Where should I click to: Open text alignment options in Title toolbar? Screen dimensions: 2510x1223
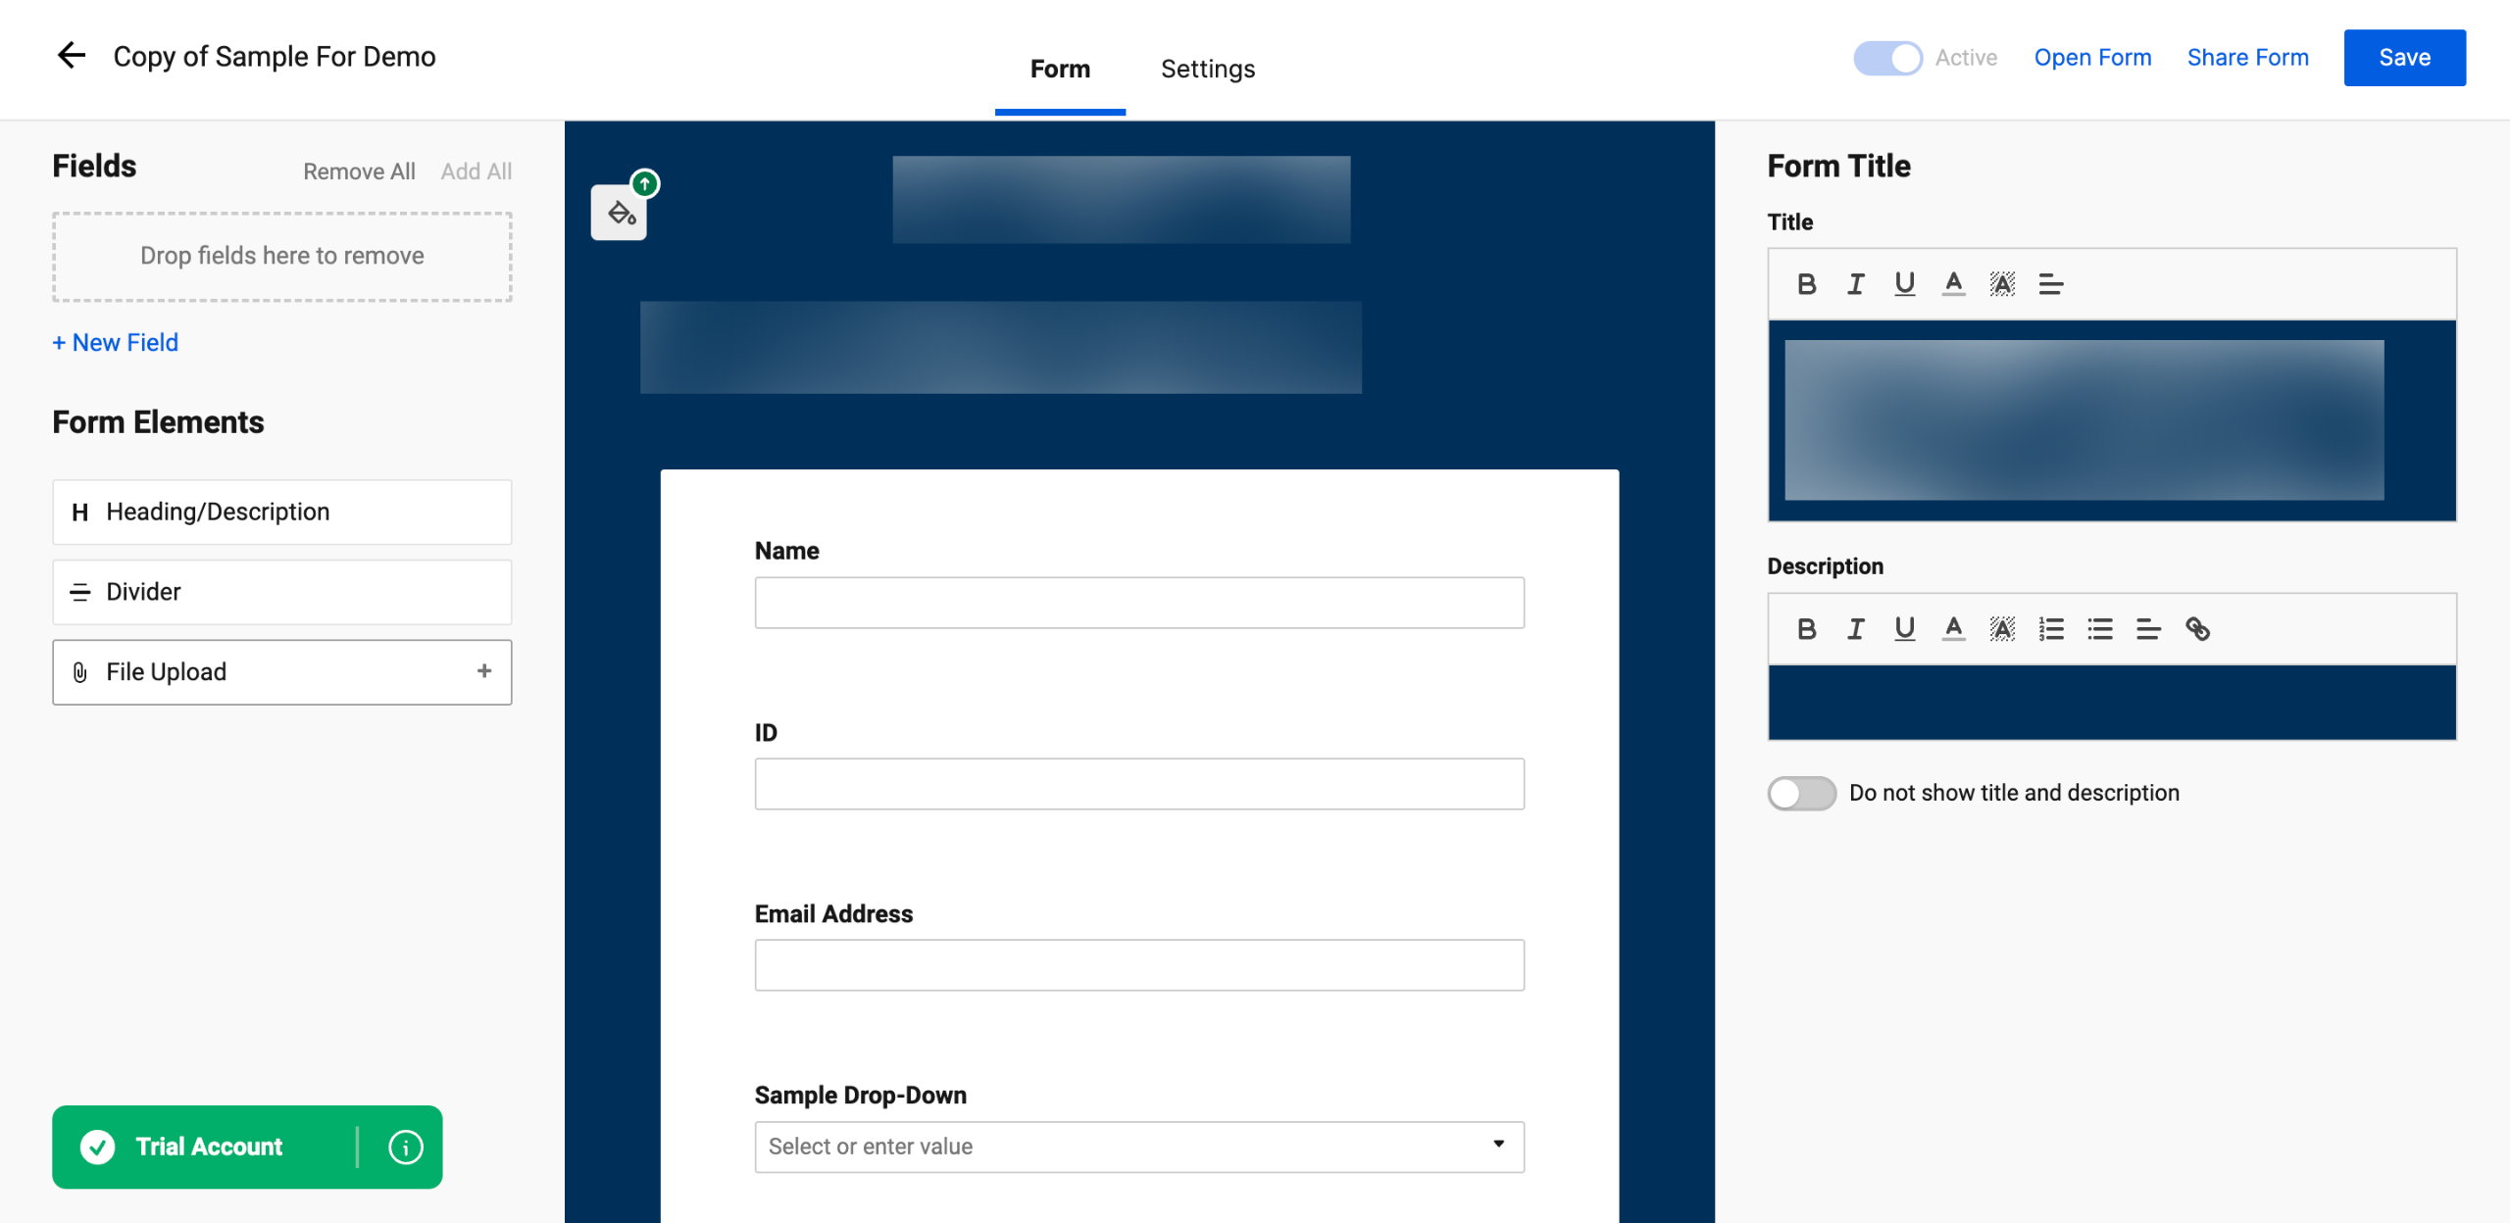(x=2051, y=284)
